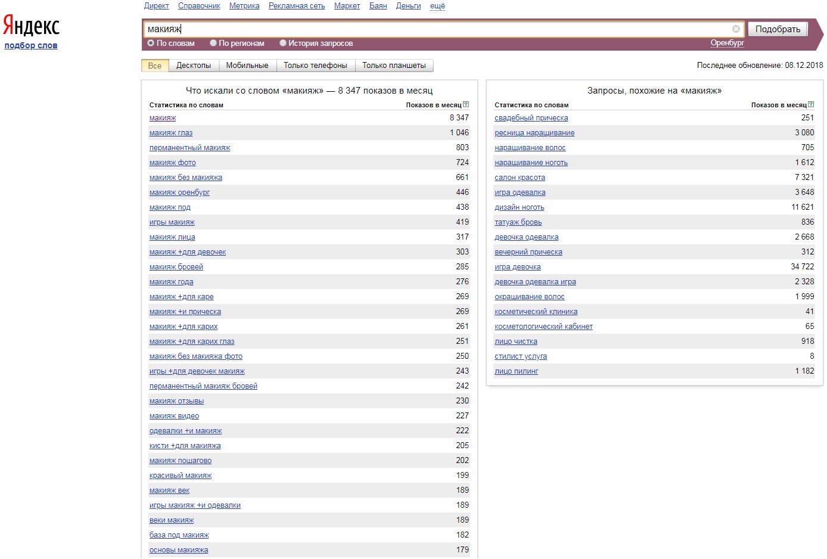The image size is (827, 559).
Task: Open the 'красивый макияж' query link
Action: [x=181, y=476]
